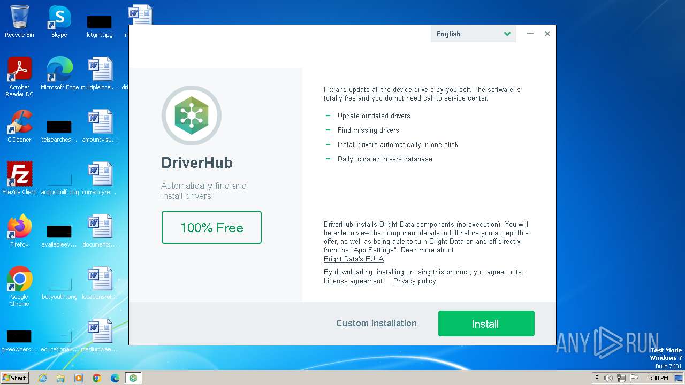Image resolution: width=685 pixels, height=385 pixels.
Task: Select the butyouth.png desktop file
Action: (x=59, y=288)
